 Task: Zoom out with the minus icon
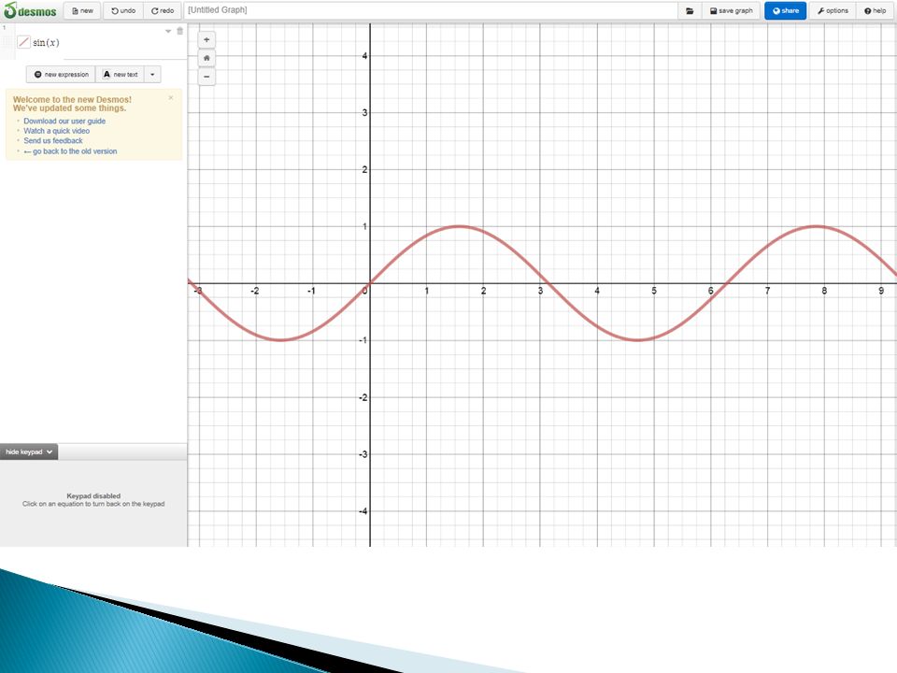click(x=206, y=76)
